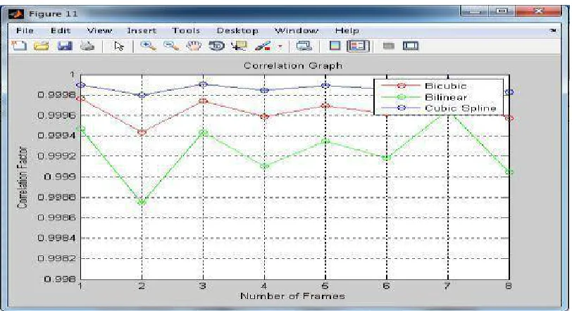Open the Help menu
This screenshot has height=311, width=572.
[347, 30]
